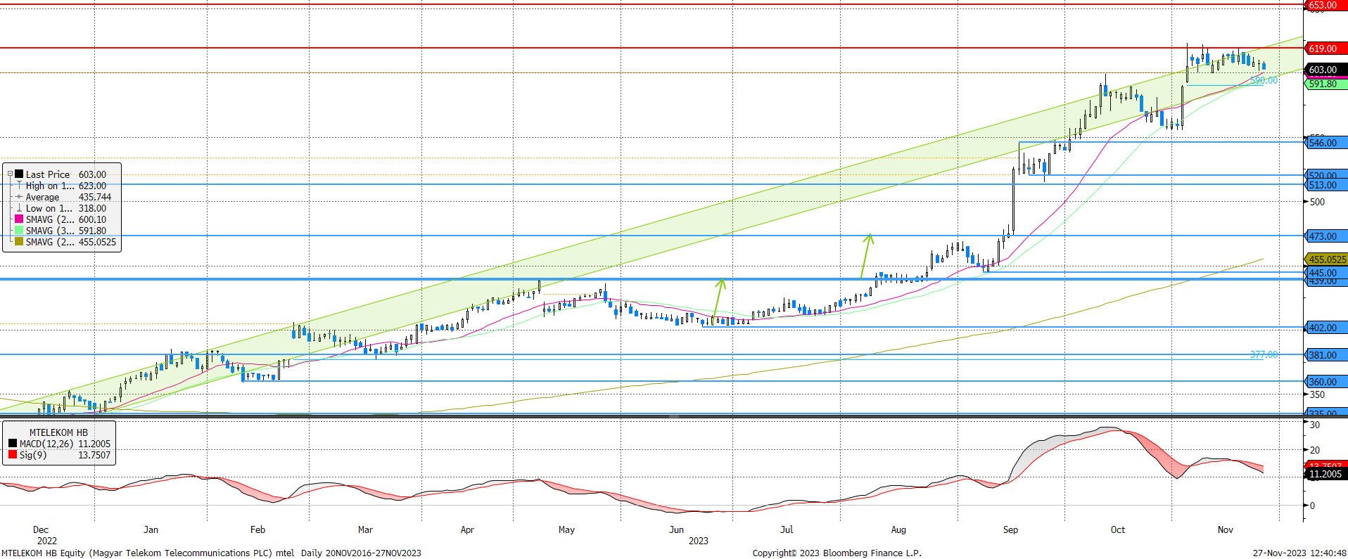The width and height of the screenshot is (1348, 559).
Task: Click the olive 455.0525 axis label
Action: tap(1327, 259)
